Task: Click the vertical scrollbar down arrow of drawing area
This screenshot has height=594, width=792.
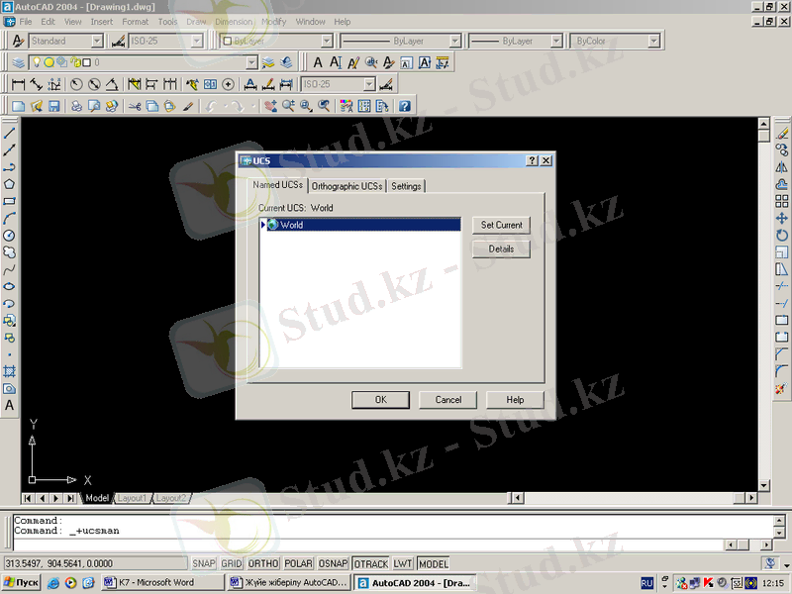Action: click(763, 485)
